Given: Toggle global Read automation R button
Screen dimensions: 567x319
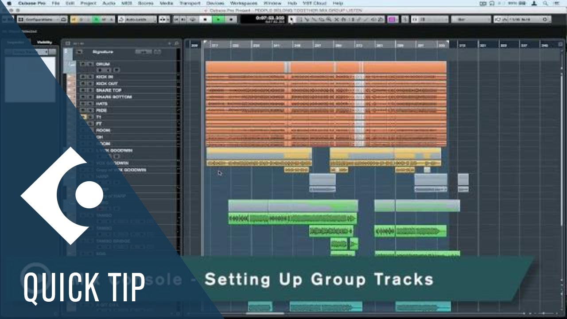Looking at the screenshot, I should click(96, 19).
